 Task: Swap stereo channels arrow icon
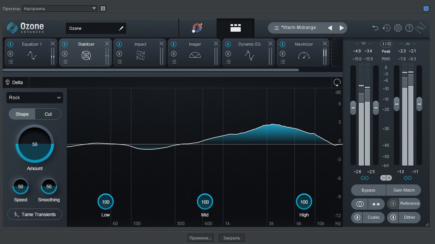tap(376, 204)
